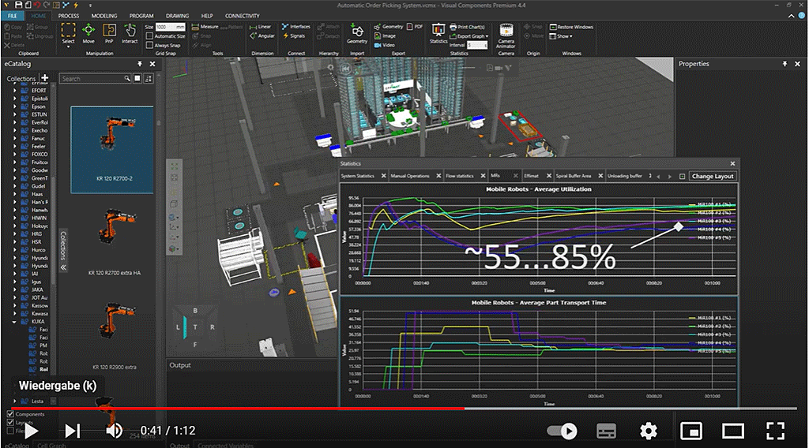Open YouTube player settings gear
Image resolution: width=809 pixels, height=448 pixels.
[648, 431]
